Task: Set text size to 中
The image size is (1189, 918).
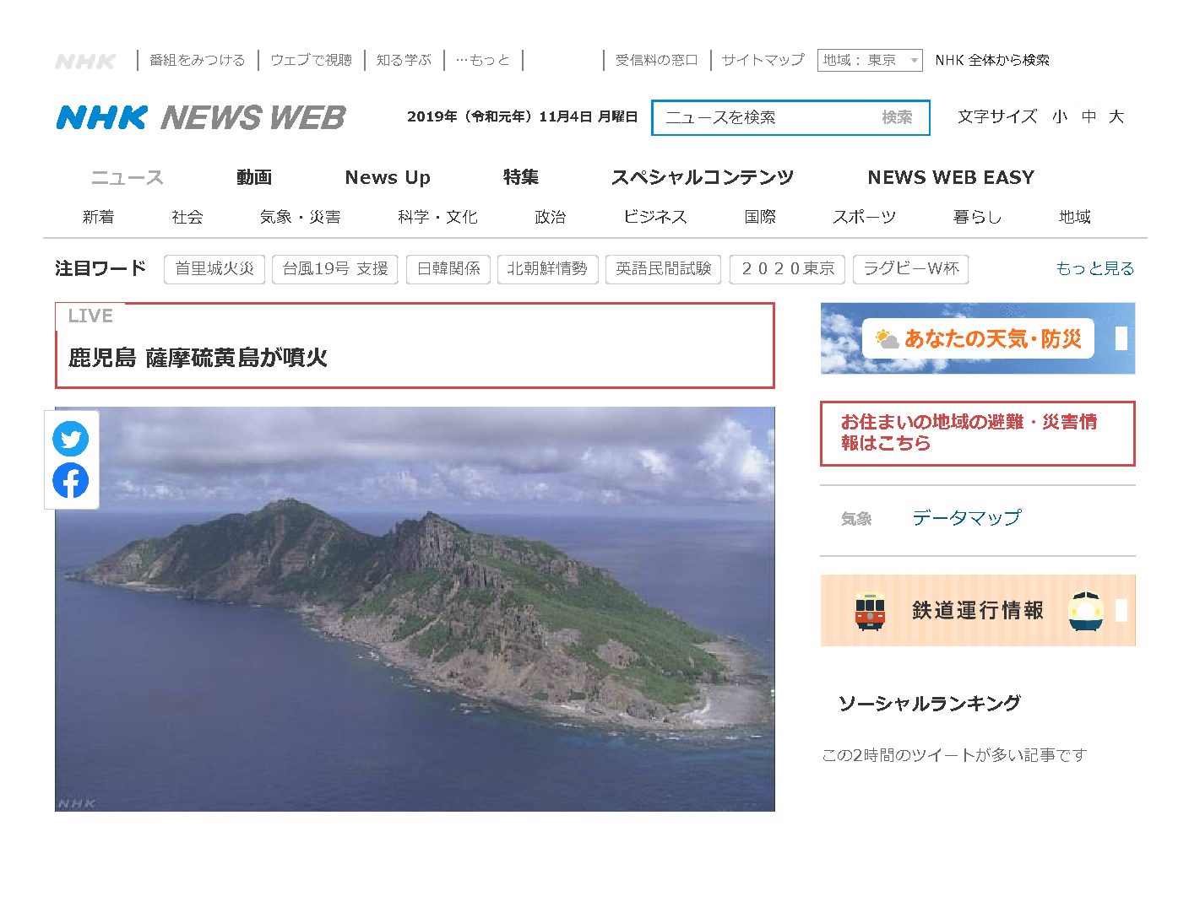Action: click(1089, 117)
